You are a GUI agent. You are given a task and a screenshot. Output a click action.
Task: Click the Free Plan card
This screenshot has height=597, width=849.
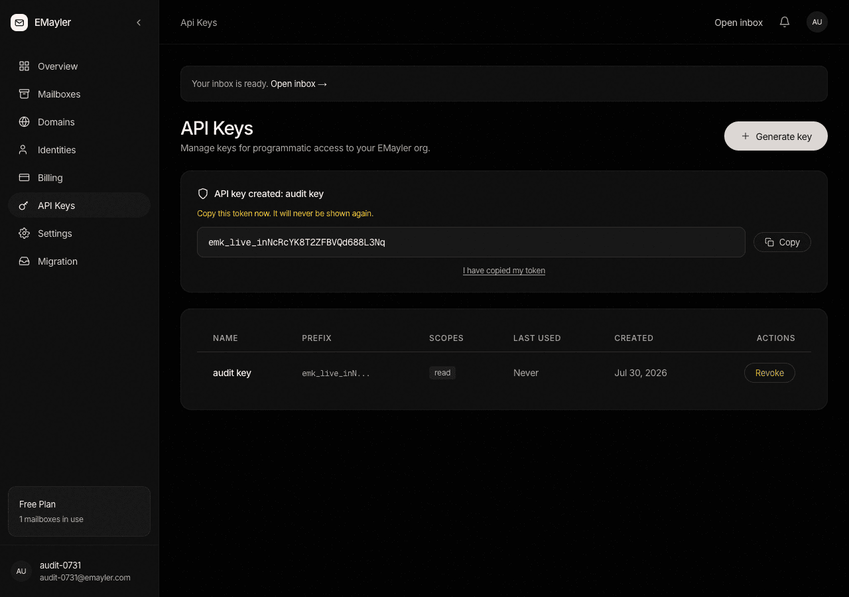coord(79,511)
